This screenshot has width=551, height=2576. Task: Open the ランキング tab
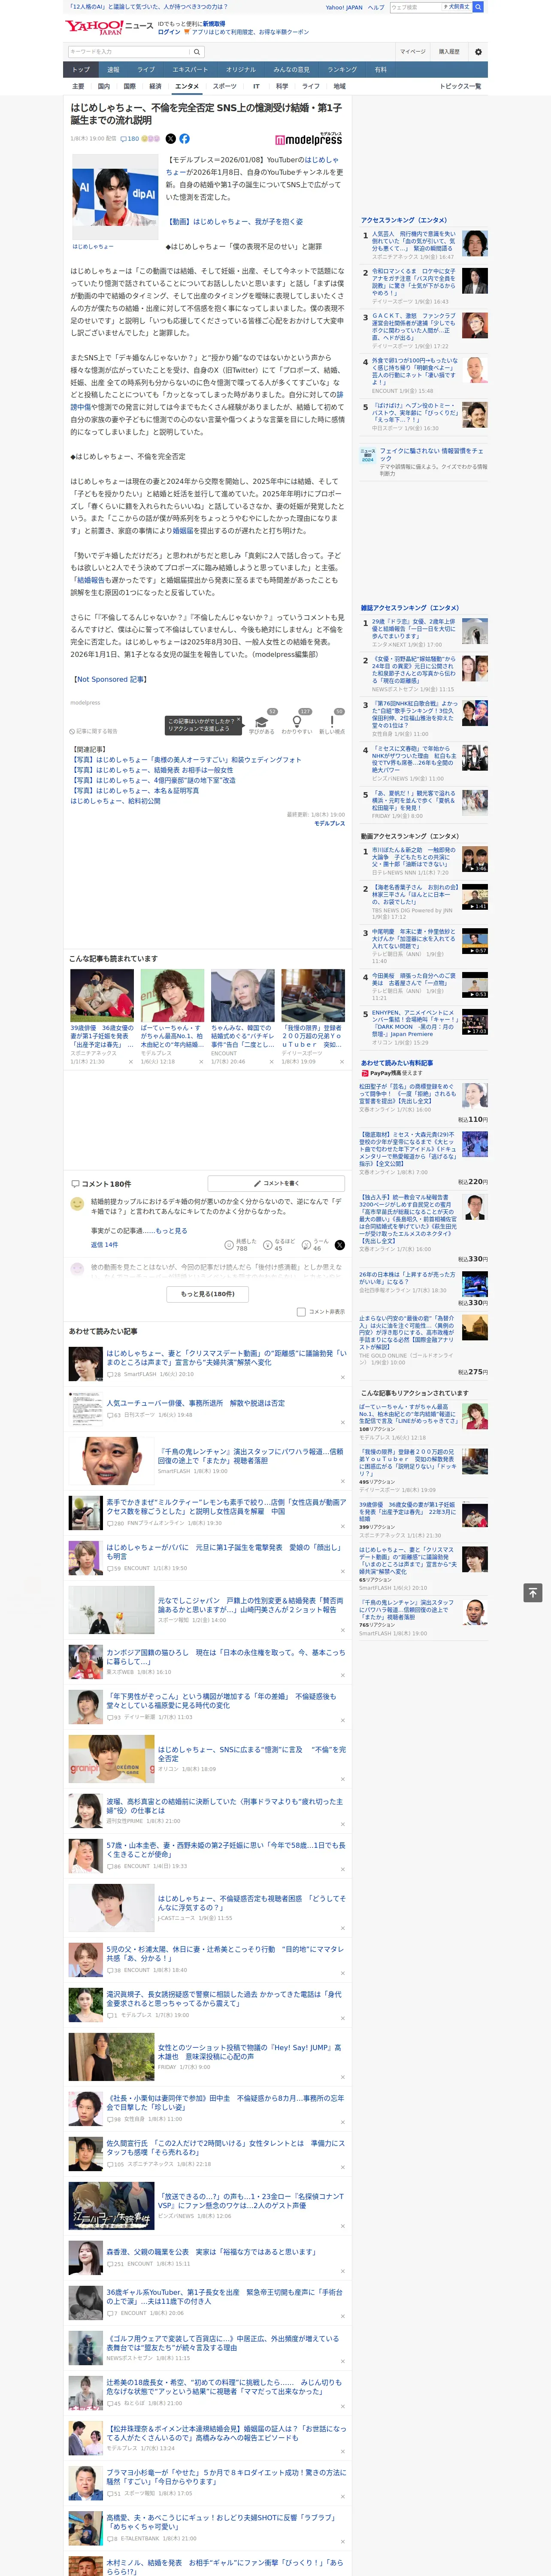342,70
